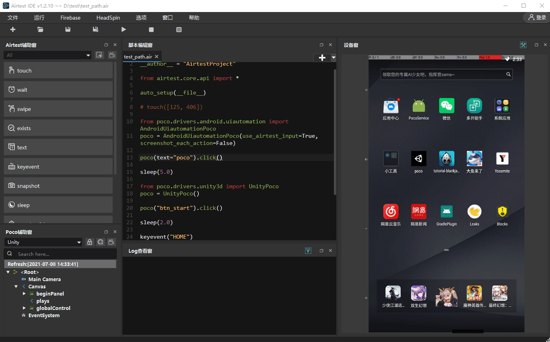Click the exists command button
The image size is (550, 342).
pyautogui.click(x=58, y=128)
